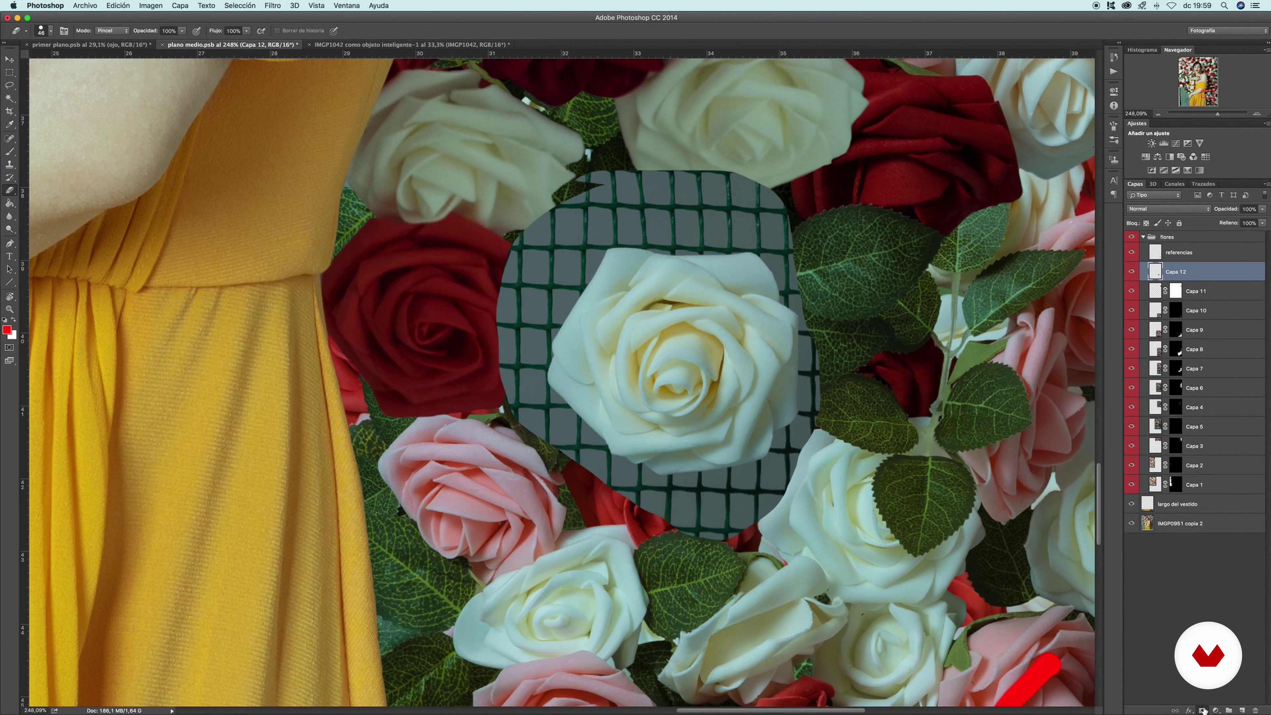Enable Borrar de historia checkbox
This screenshot has width=1271, height=715.
[x=277, y=30]
